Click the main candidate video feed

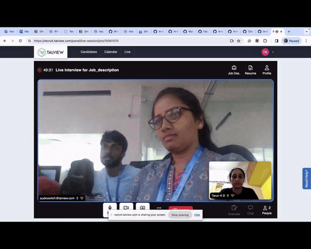(155, 141)
